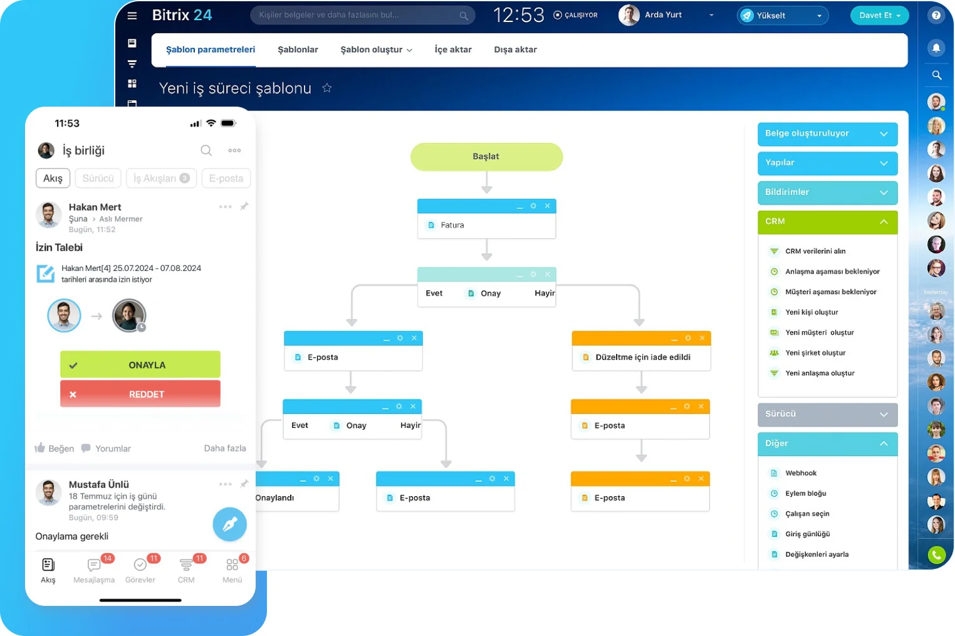Start a call with the green phone icon
955x636 pixels.
click(x=936, y=555)
